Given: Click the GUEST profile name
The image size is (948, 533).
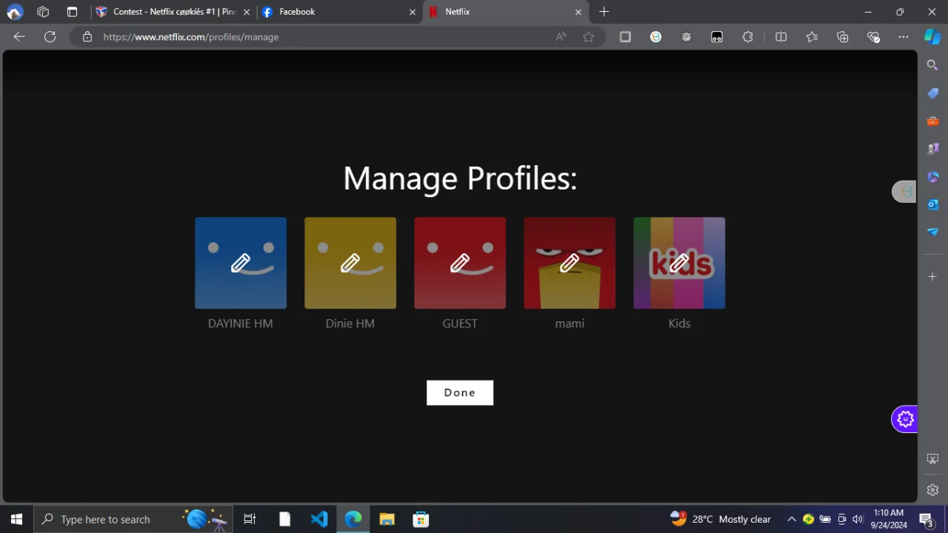Looking at the screenshot, I should click(x=460, y=324).
